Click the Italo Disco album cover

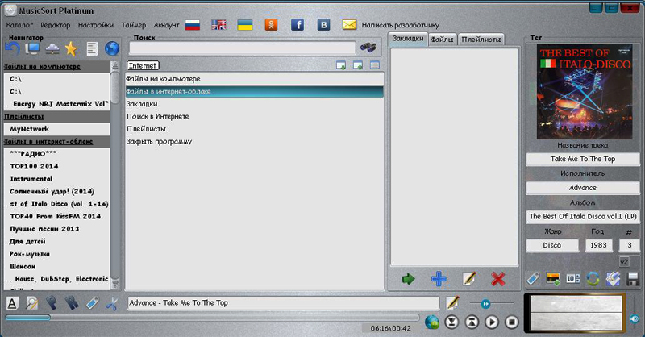[x=584, y=92]
